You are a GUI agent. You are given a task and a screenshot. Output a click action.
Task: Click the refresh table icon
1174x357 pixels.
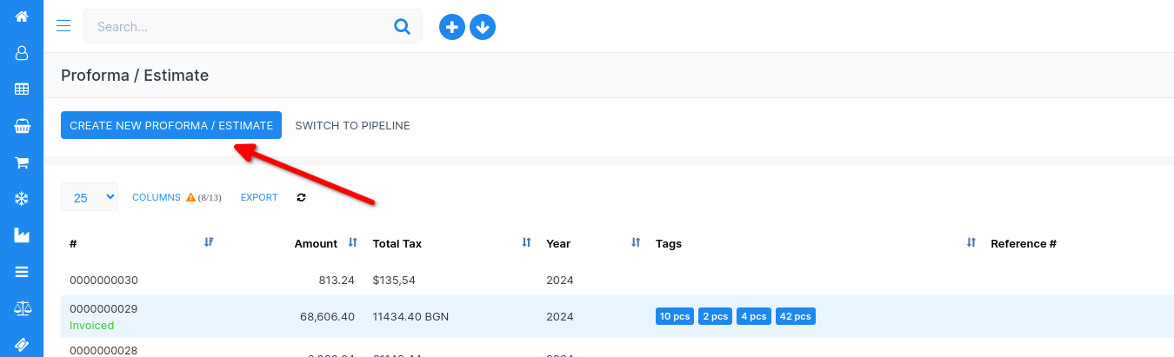[302, 198]
